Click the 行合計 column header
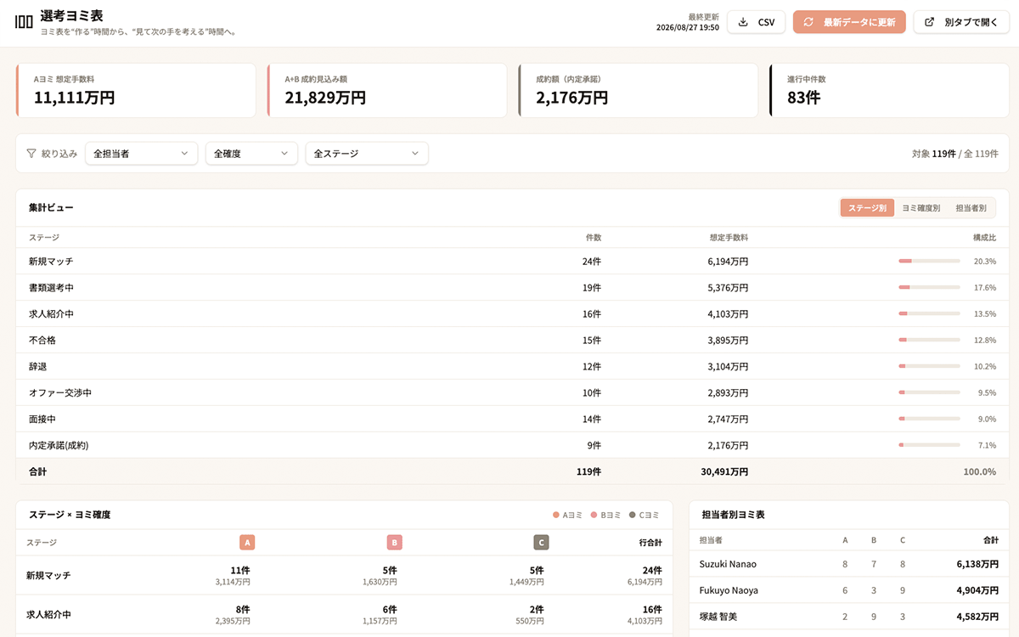 coord(650,542)
